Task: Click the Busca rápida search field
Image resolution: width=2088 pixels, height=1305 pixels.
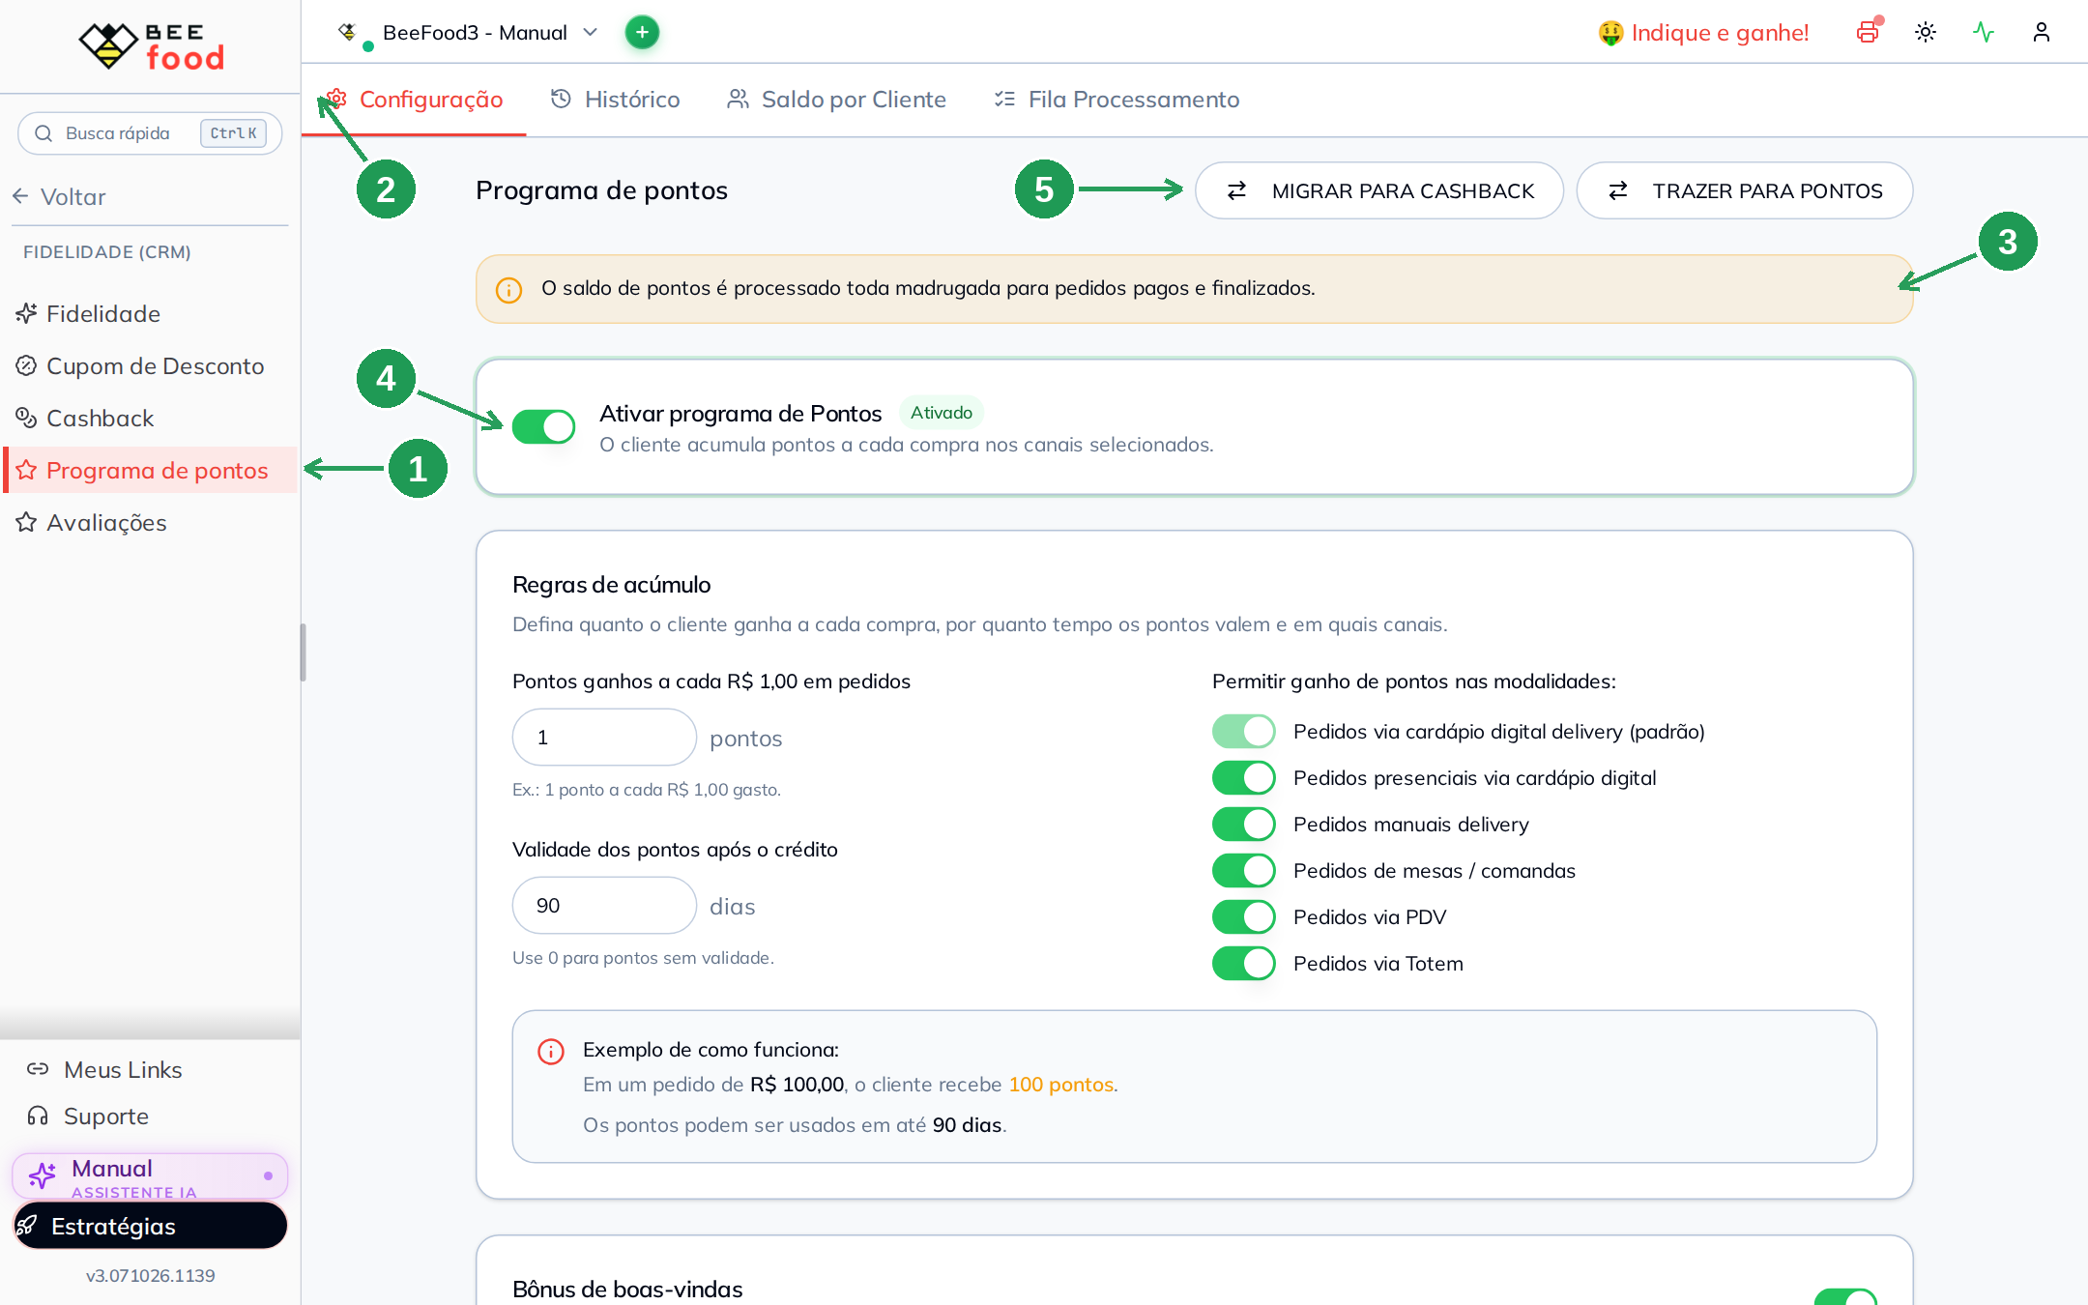Action: tap(150, 133)
